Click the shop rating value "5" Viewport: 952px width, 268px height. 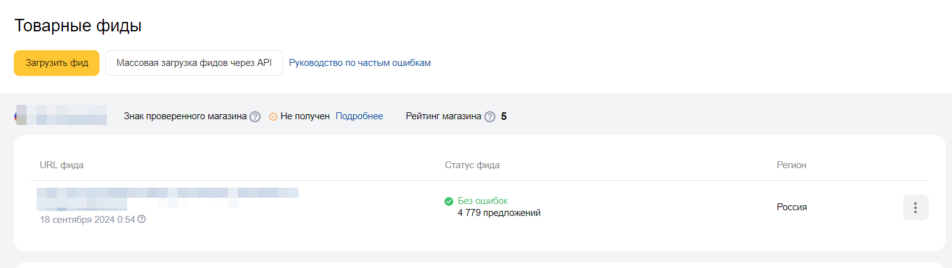[504, 116]
